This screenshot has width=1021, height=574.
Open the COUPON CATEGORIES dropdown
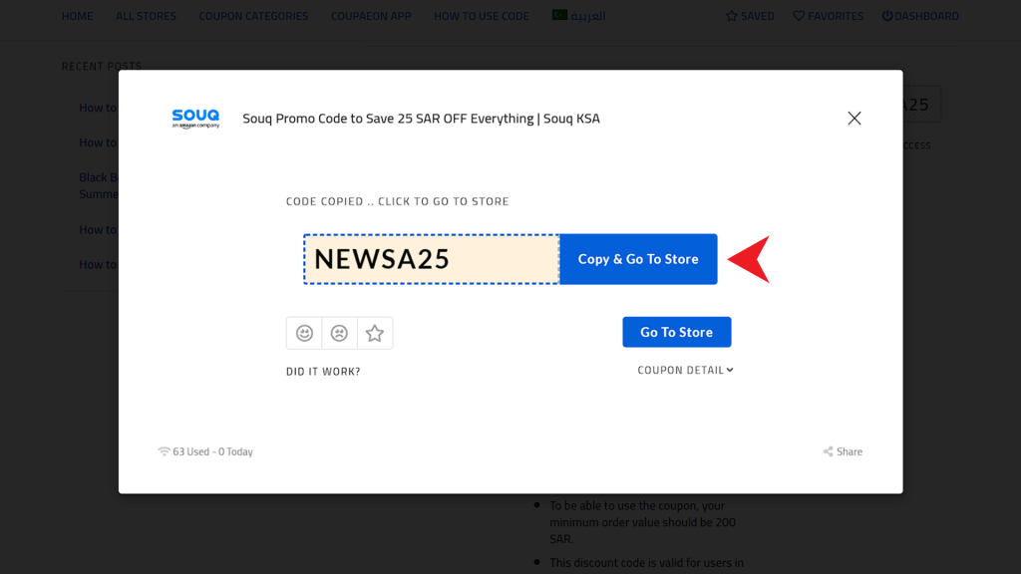(x=253, y=15)
